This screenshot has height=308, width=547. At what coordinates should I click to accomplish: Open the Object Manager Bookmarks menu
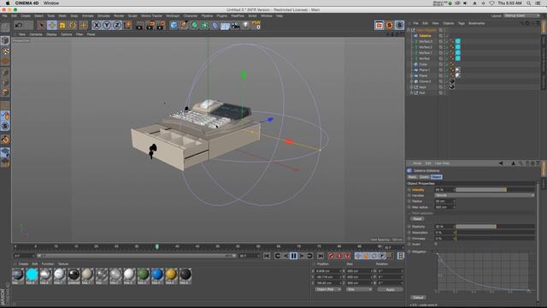tap(477, 23)
